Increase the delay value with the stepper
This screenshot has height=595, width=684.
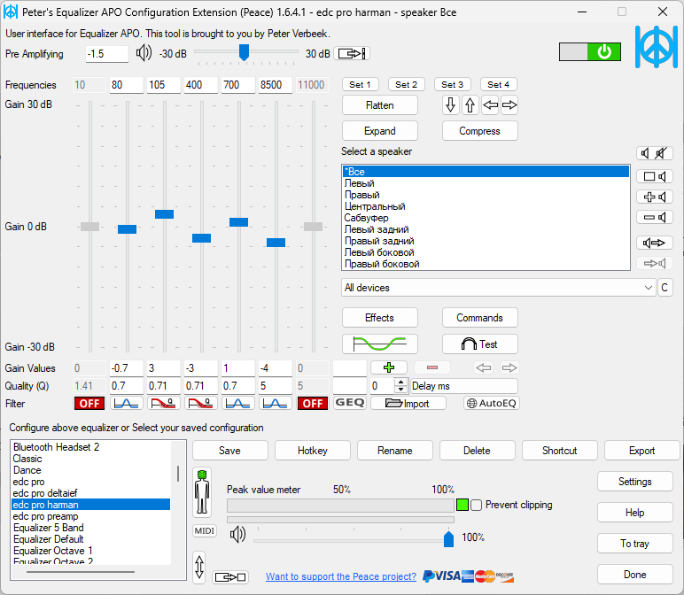point(400,382)
